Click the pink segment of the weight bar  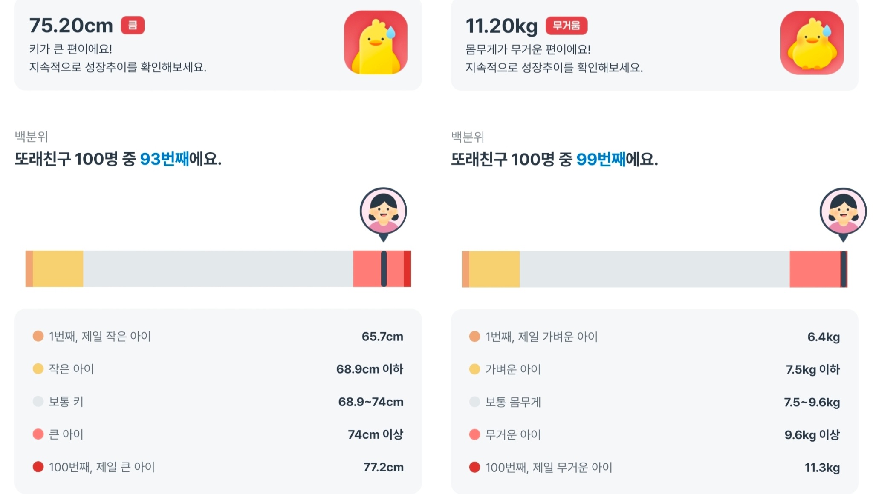(814, 269)
